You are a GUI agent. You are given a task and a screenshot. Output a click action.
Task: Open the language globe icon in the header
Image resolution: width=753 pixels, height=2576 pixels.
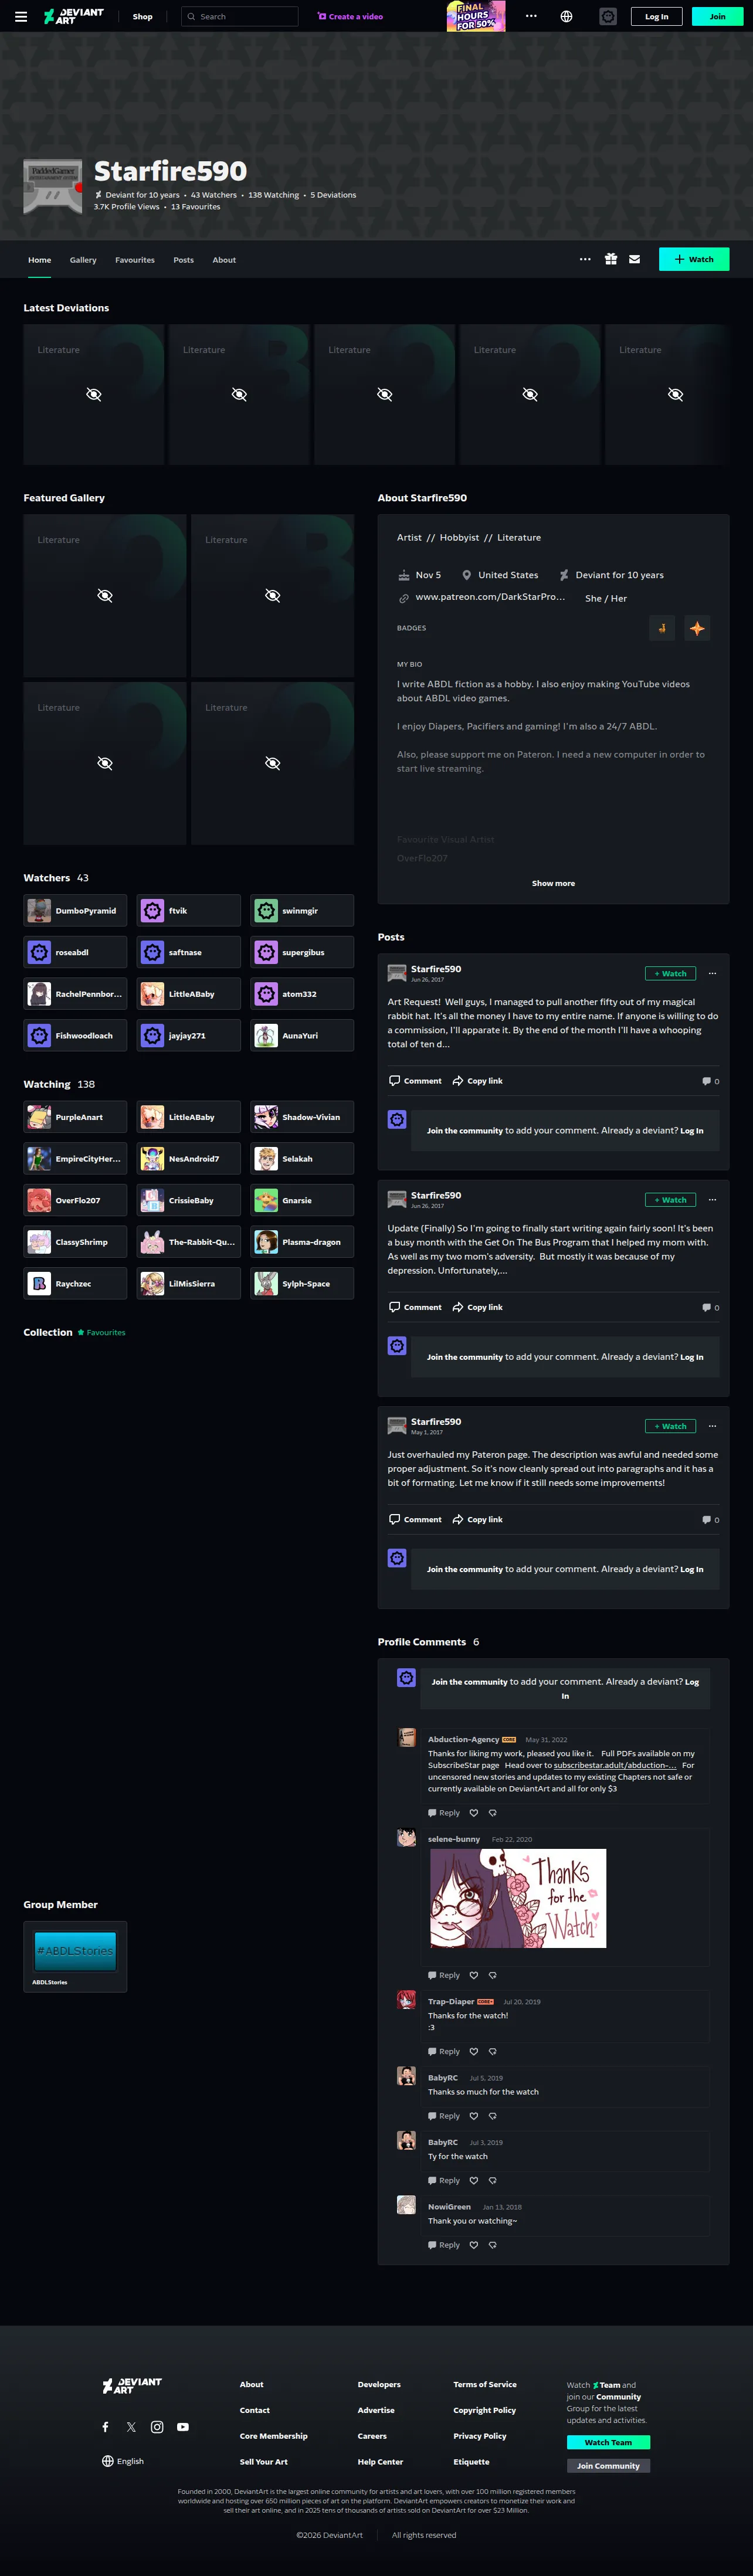pyautogui.click(x=566, y=16)
